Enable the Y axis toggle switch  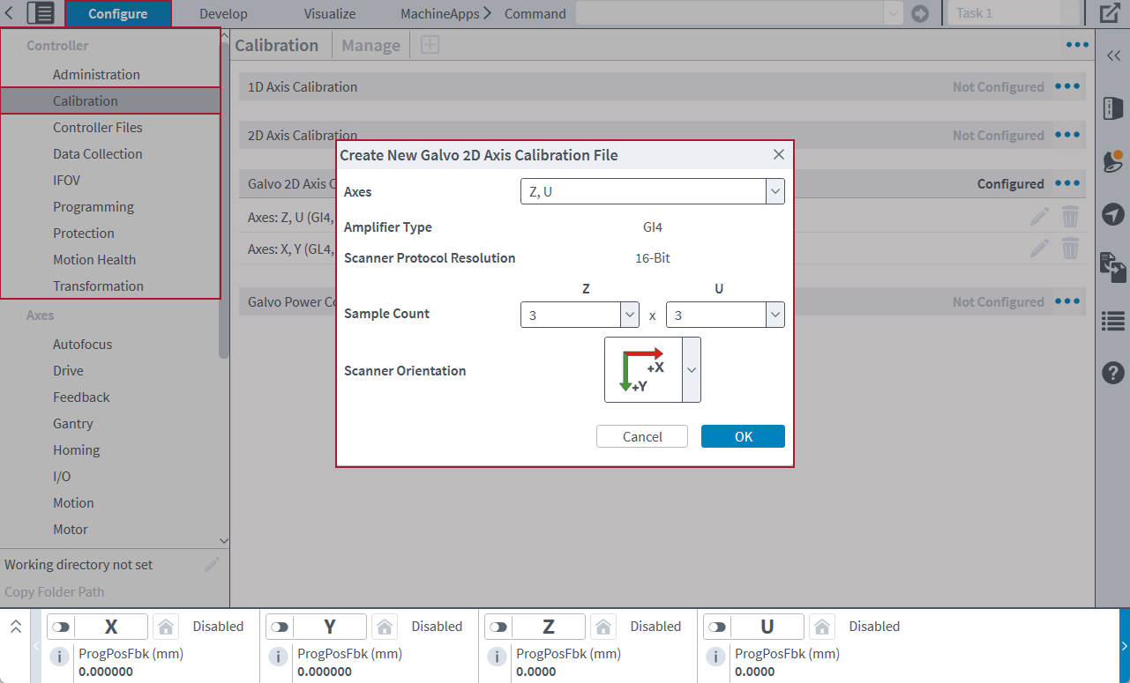pos(280,627)
